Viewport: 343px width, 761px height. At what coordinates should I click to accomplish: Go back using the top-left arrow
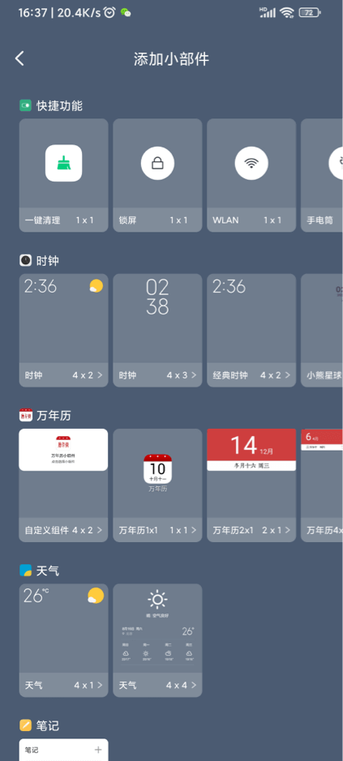[x=19, y=58]
